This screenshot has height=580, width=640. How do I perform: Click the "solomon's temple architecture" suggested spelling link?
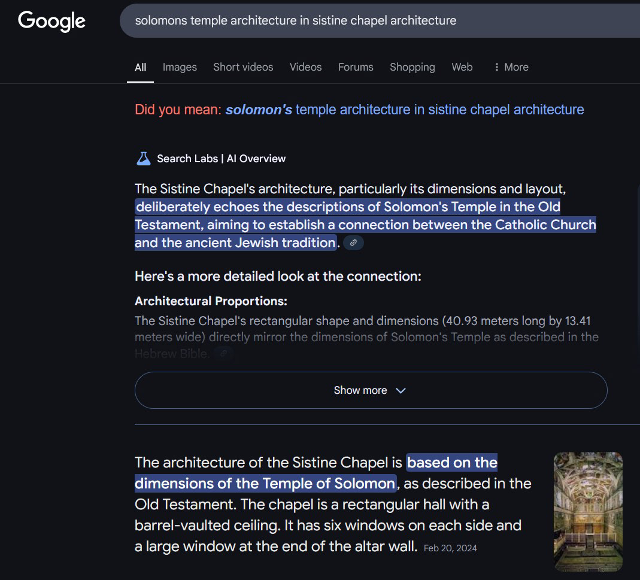[405, 110]
